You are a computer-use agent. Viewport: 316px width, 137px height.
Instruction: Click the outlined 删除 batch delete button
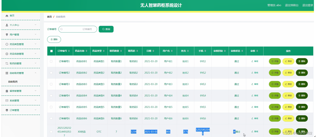click(x=54, y=39)
